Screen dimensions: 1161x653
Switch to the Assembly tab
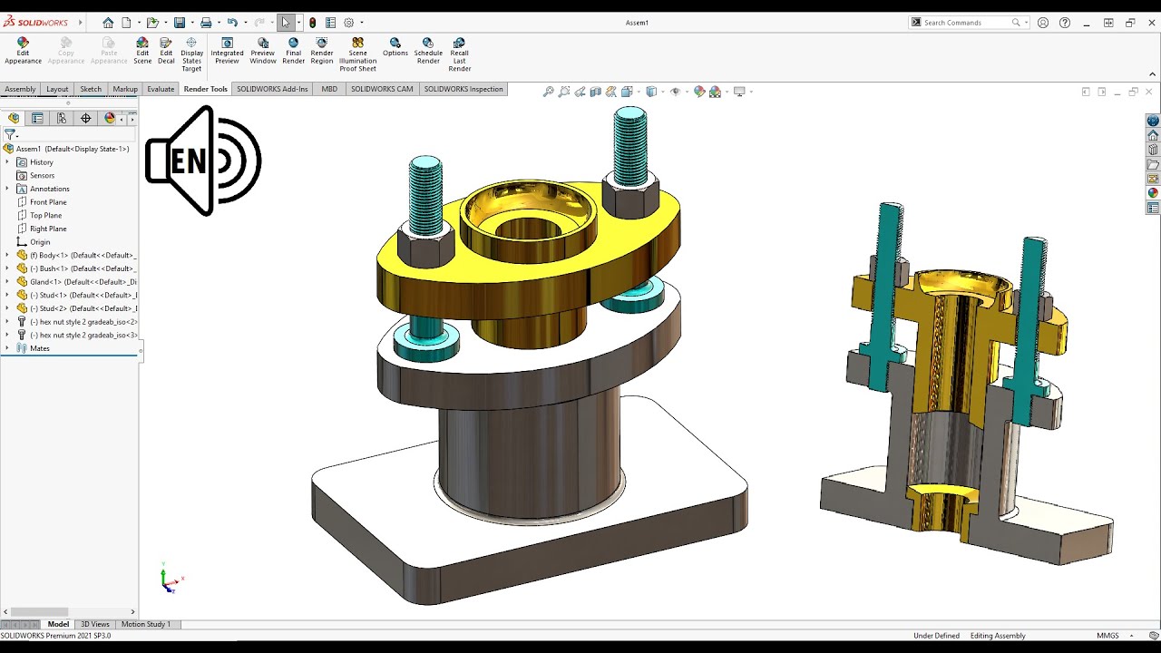20,89
